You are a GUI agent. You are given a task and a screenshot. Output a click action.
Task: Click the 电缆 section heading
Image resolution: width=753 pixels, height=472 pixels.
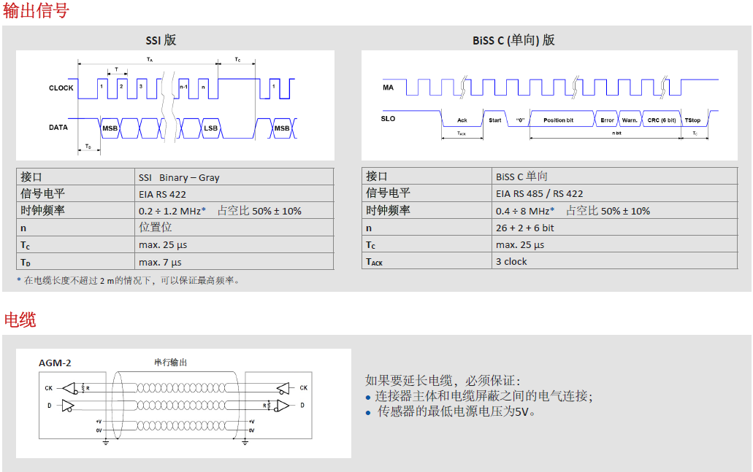[x=20, y=320]
